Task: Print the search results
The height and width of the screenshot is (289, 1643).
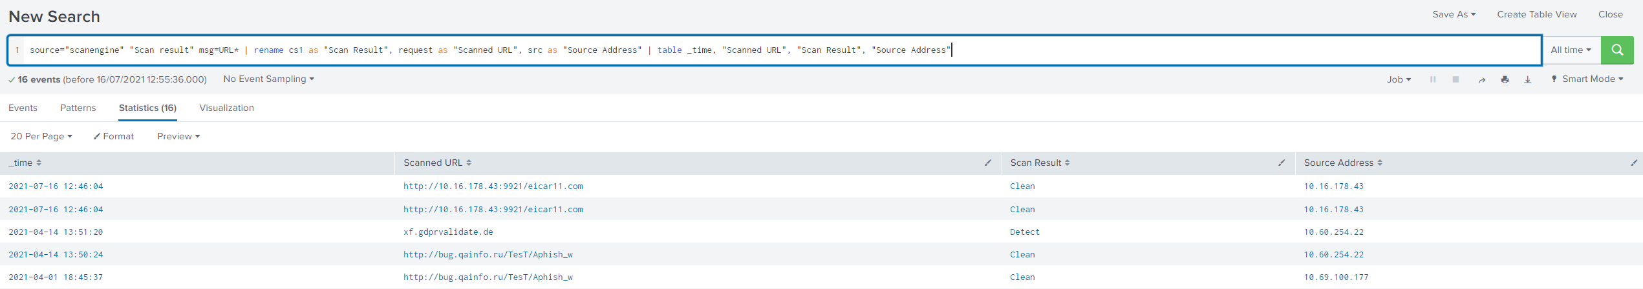Action: pyautogui.click(x=1505, y=80)
